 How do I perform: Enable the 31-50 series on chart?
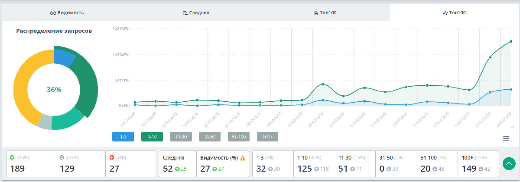pyautogui.click(x=210, y=137)
